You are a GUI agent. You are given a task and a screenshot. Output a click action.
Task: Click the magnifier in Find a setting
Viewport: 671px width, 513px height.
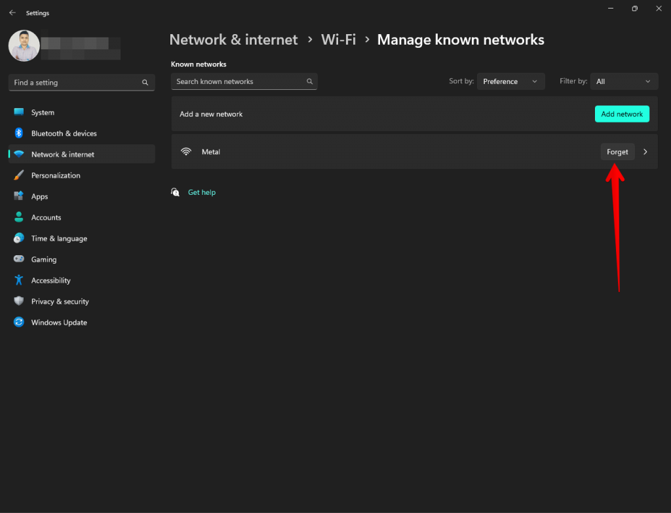(145, 82)
